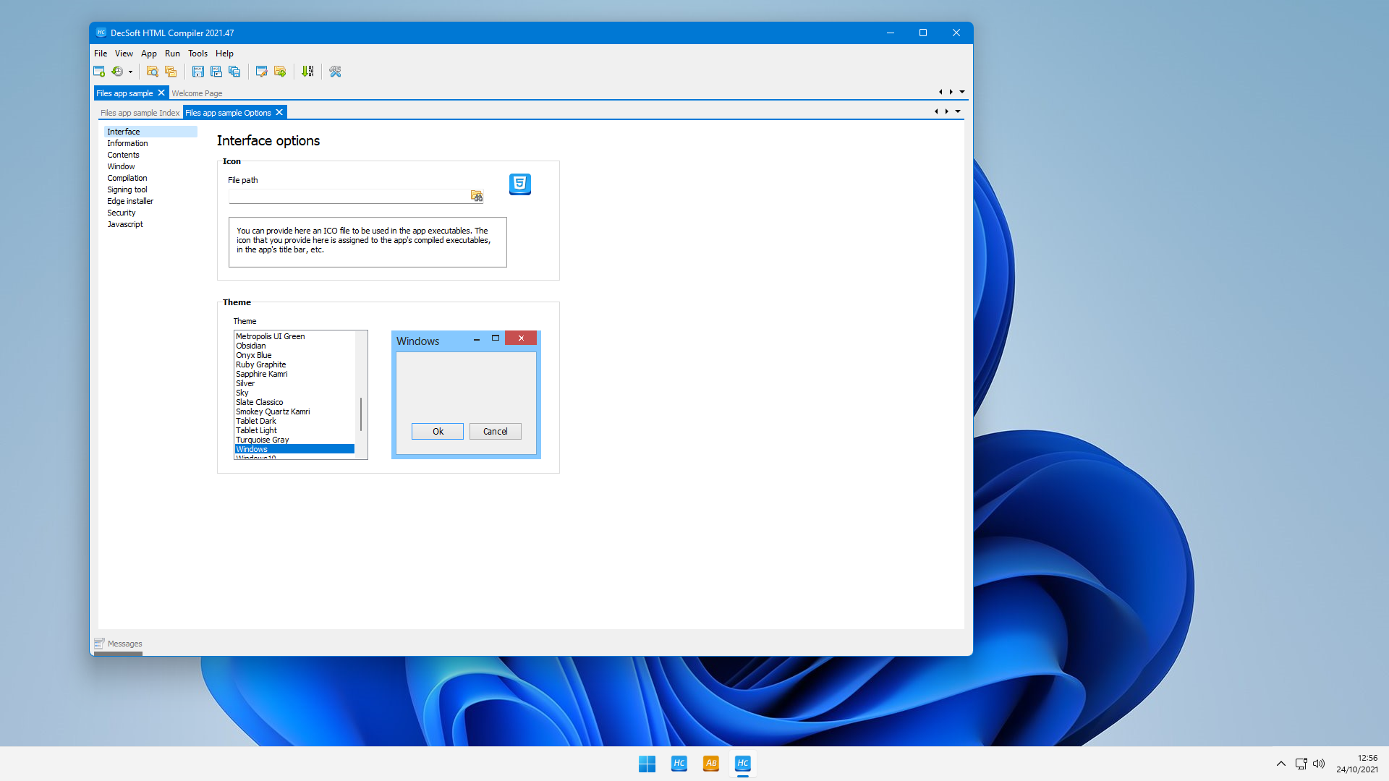
Task: Open an existing app project
Action: pyautogui.click(x=152, y=71)
